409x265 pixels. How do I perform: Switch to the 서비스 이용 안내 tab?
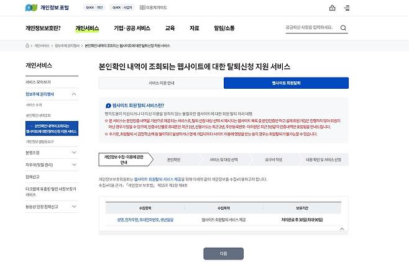coord(161,83)
